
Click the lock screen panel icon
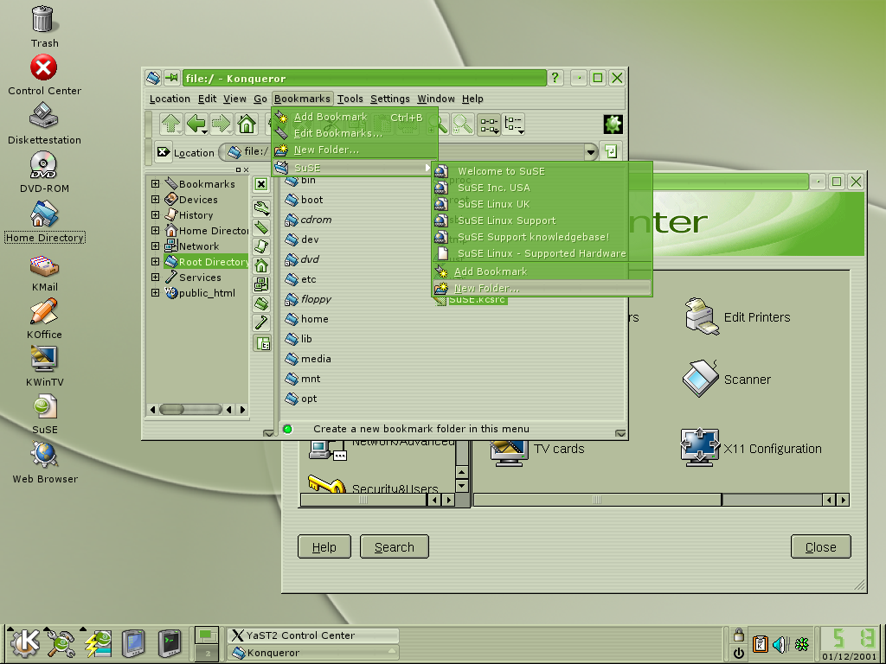coord(738,635)
